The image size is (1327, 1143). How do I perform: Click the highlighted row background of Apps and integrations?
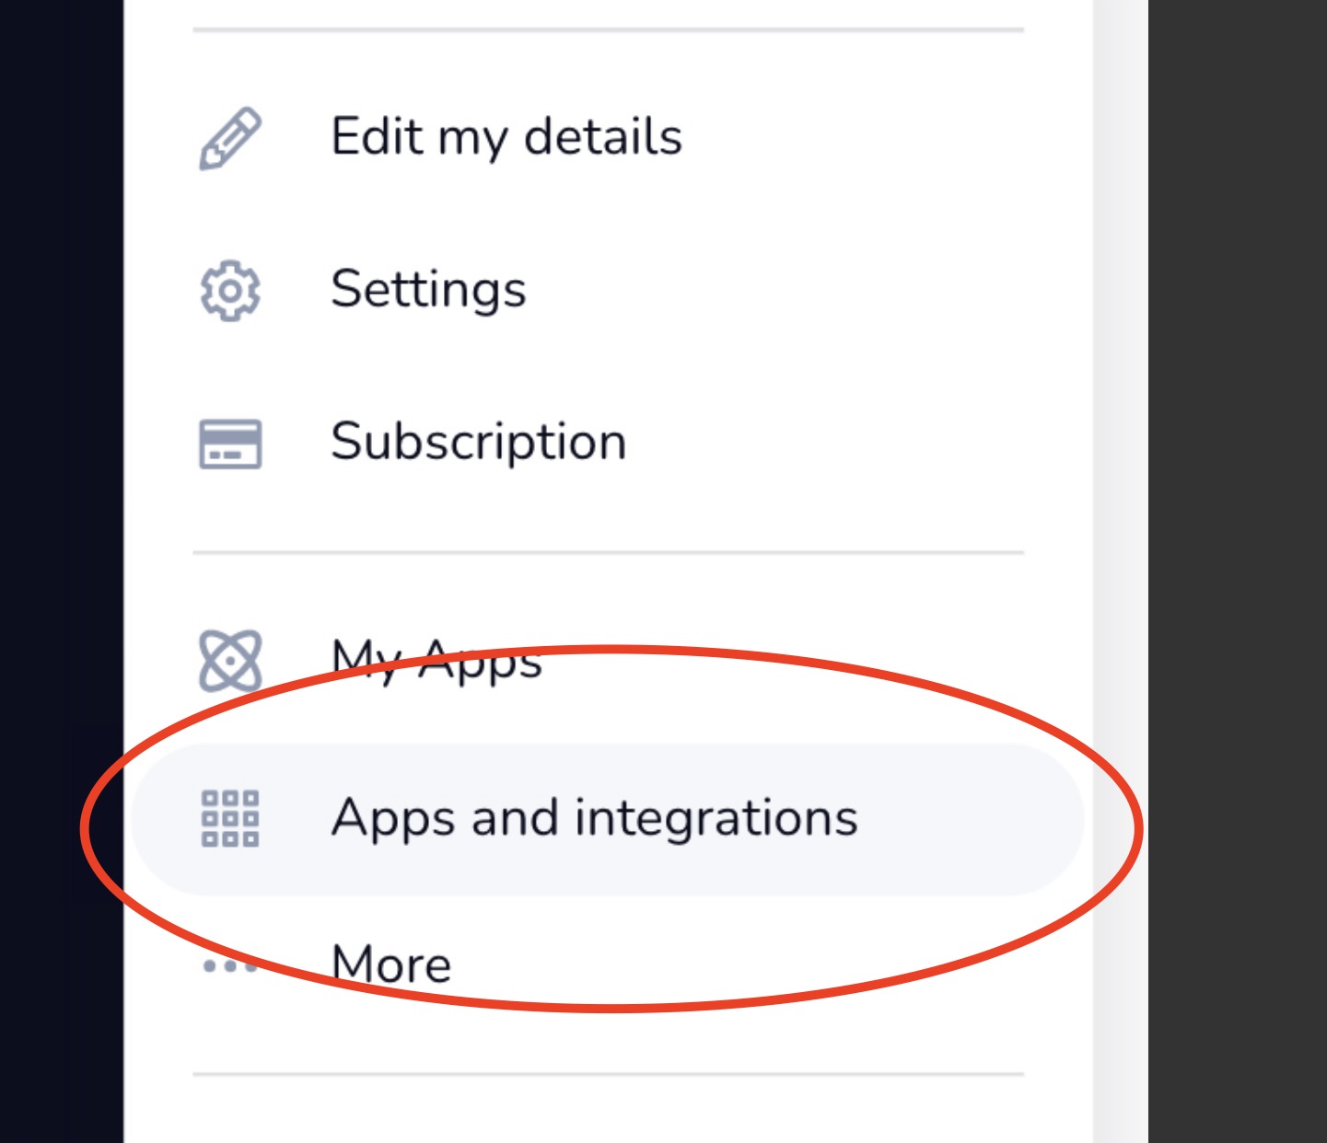point(608,818)
